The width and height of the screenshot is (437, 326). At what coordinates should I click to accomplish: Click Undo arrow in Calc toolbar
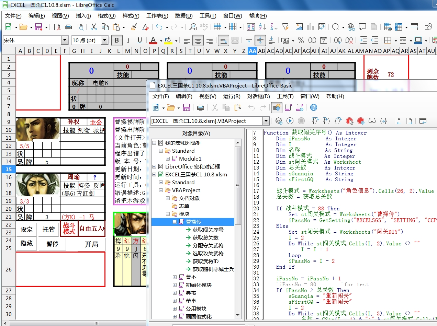(159, 27)
